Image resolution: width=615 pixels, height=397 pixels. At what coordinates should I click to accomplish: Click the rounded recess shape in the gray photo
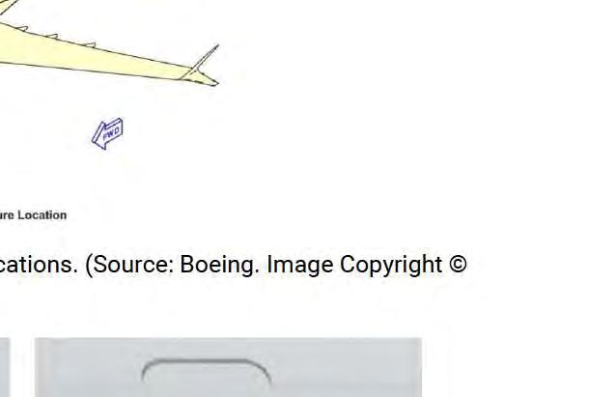coord(207,371)
